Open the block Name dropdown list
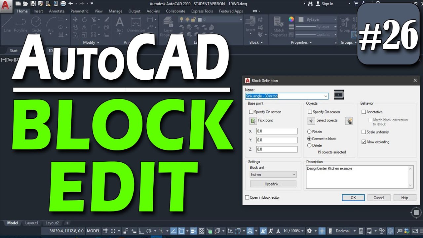Screen dimensions: 423x238 tap(326, 96)
